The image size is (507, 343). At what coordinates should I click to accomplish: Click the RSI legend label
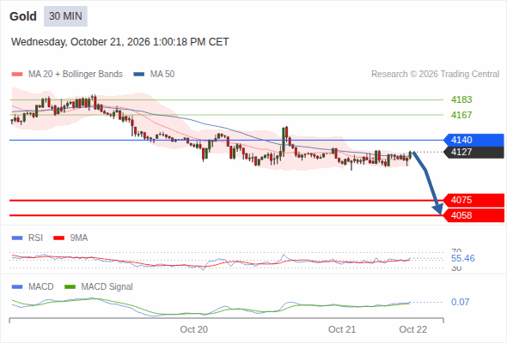coord(35,238)
